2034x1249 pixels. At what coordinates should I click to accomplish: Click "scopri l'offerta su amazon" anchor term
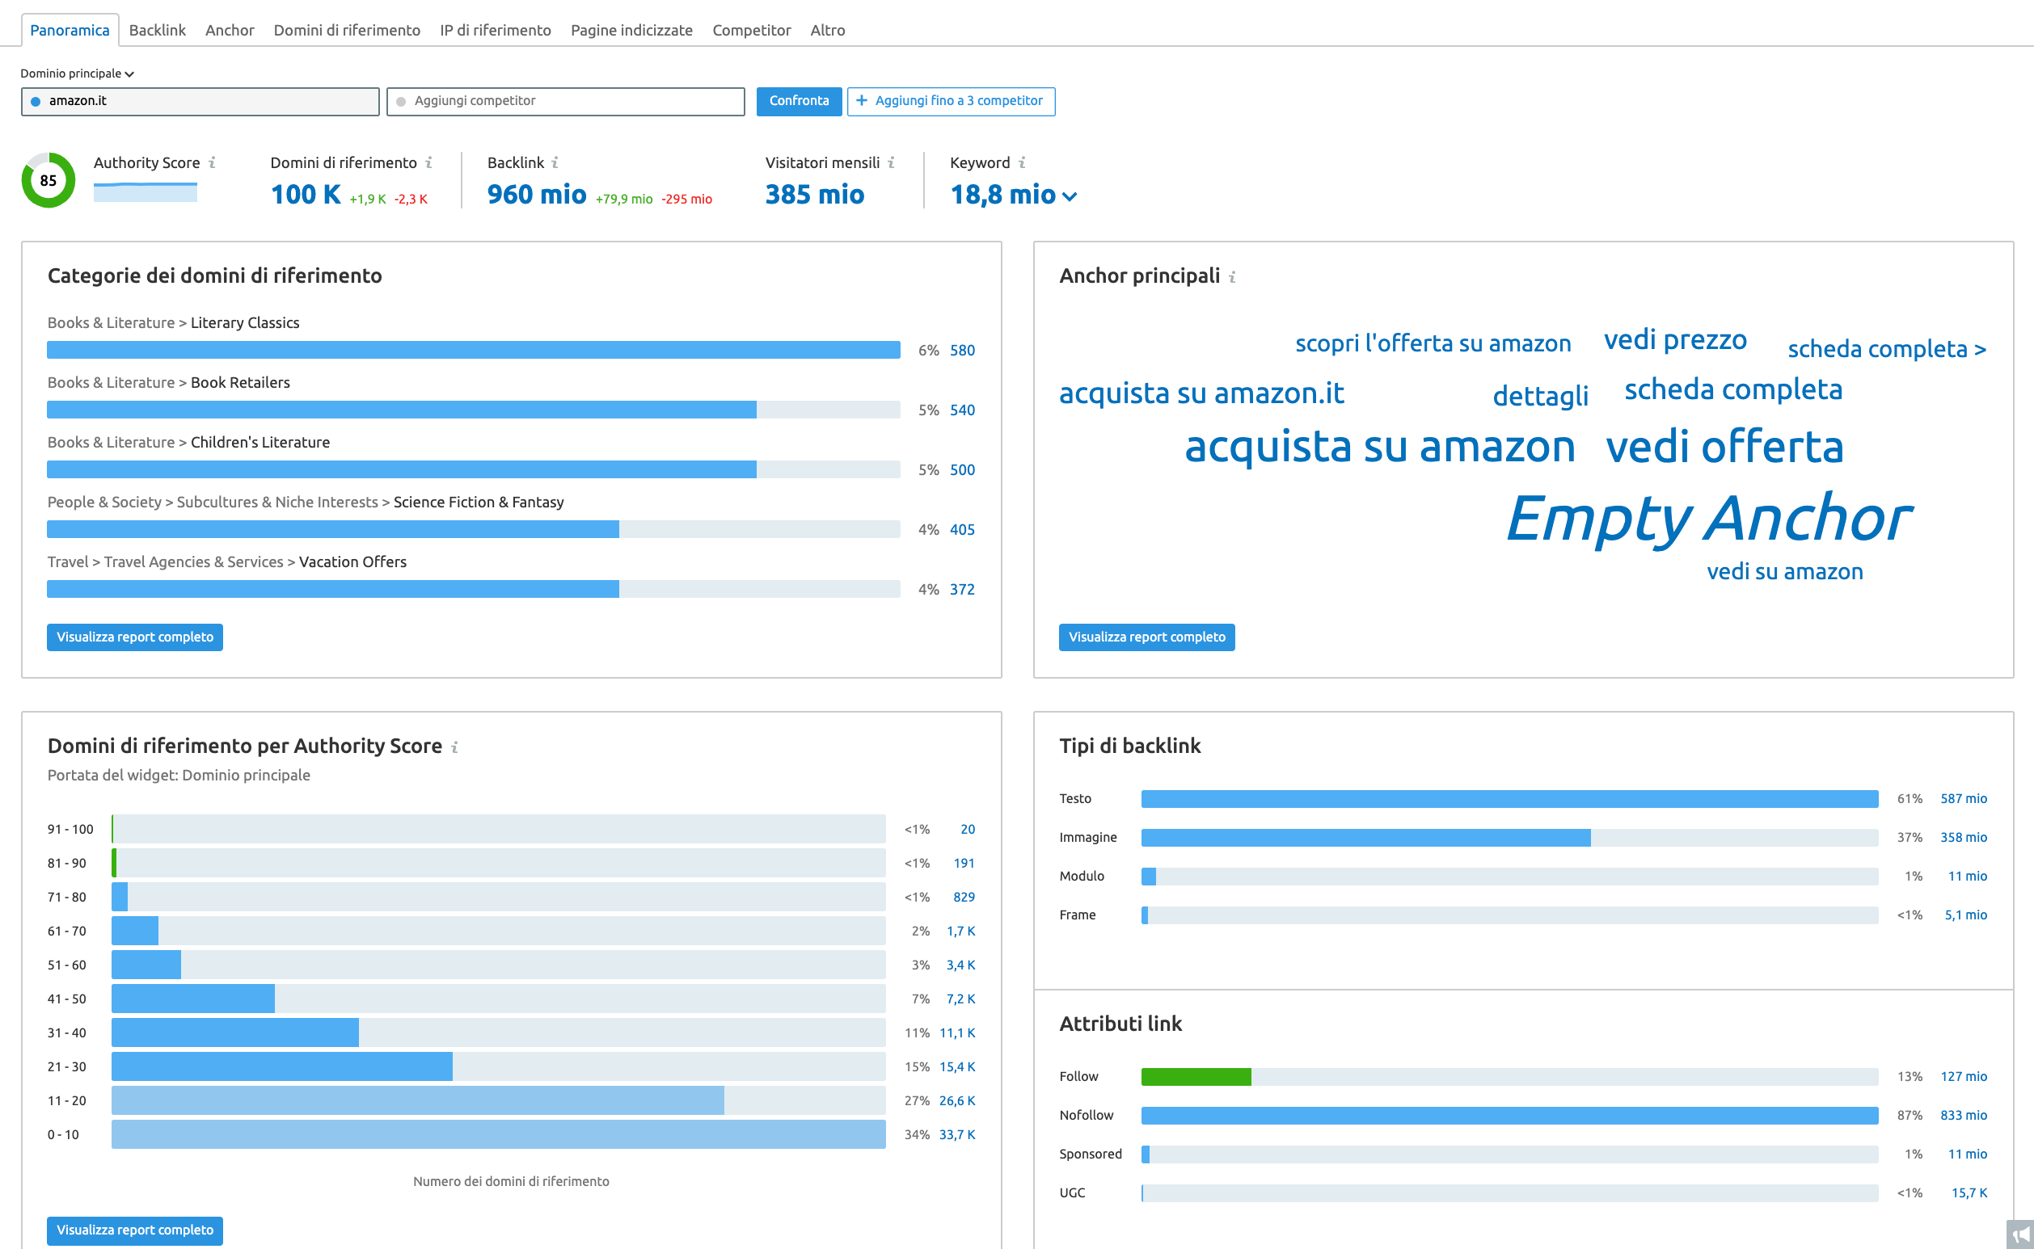[1433, 343]
